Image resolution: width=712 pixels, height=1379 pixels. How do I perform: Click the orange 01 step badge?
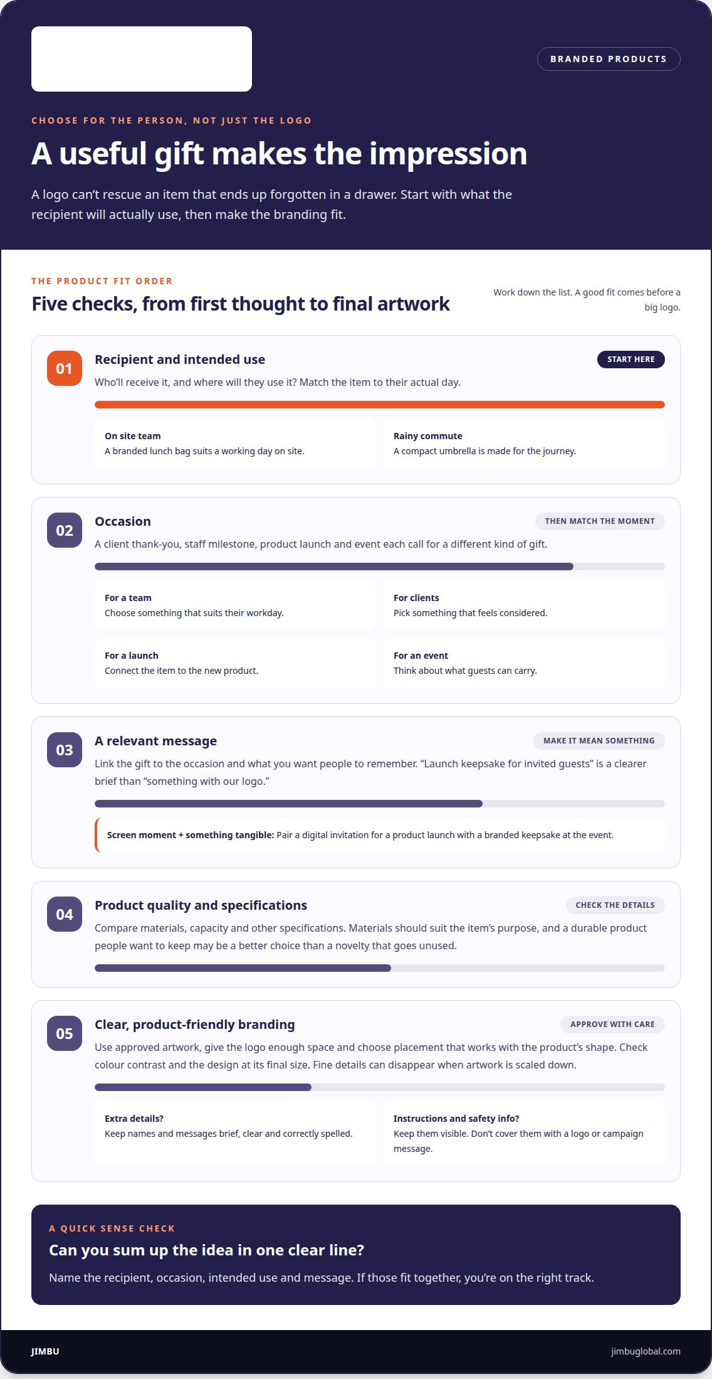(x=65, y=368)
